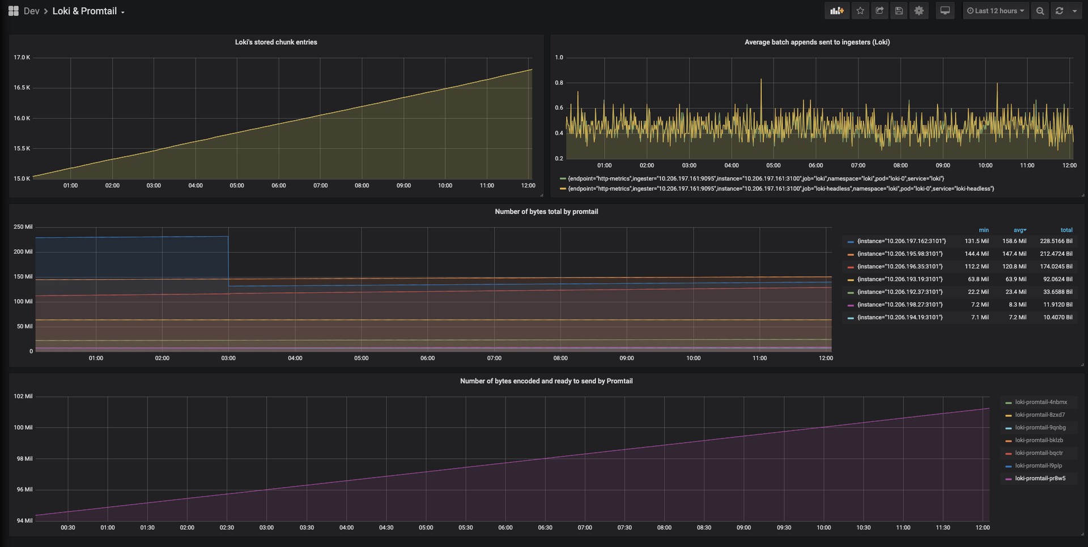This screenshot has width=1088, height=547.
Task: Toggle instance 10.206.197.162:3101 legend series
Action: tap(901, 241)
